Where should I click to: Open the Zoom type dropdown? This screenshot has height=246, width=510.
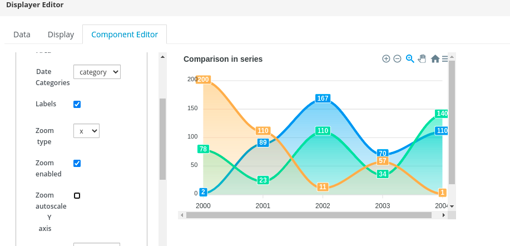point(86,131)
